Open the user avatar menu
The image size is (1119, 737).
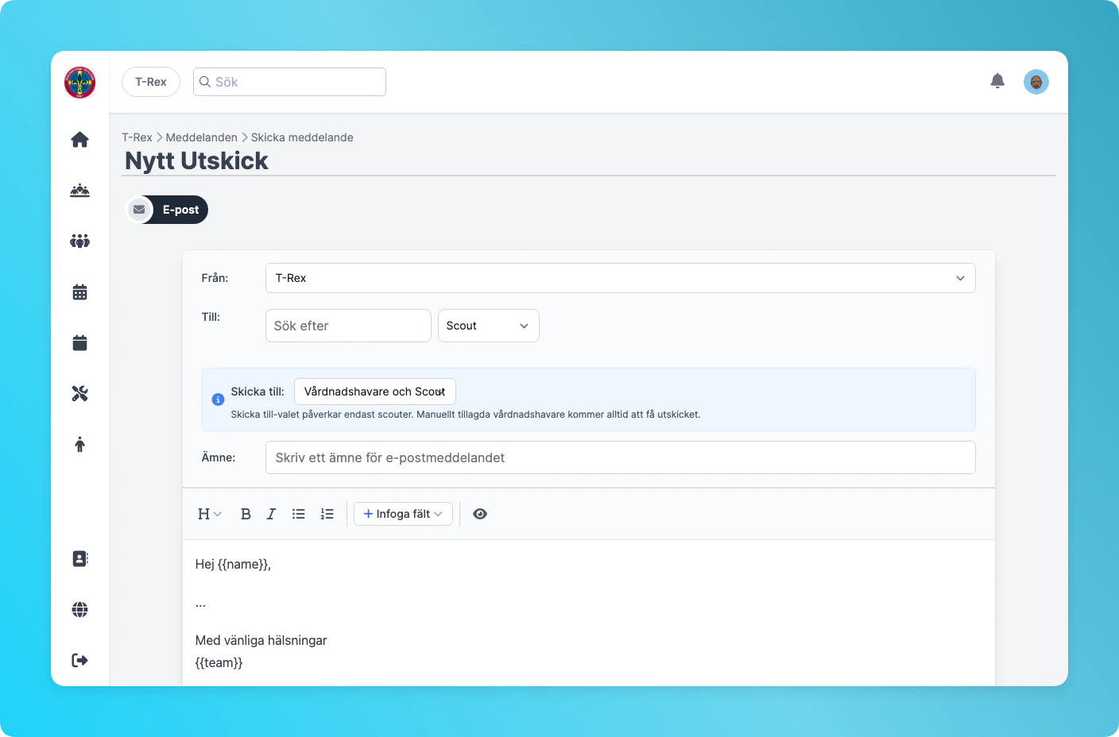point(1036,82)
